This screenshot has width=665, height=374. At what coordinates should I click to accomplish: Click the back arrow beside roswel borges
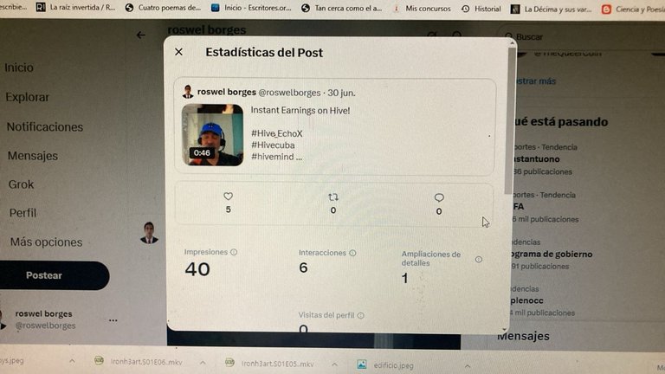tap(141, 35)
